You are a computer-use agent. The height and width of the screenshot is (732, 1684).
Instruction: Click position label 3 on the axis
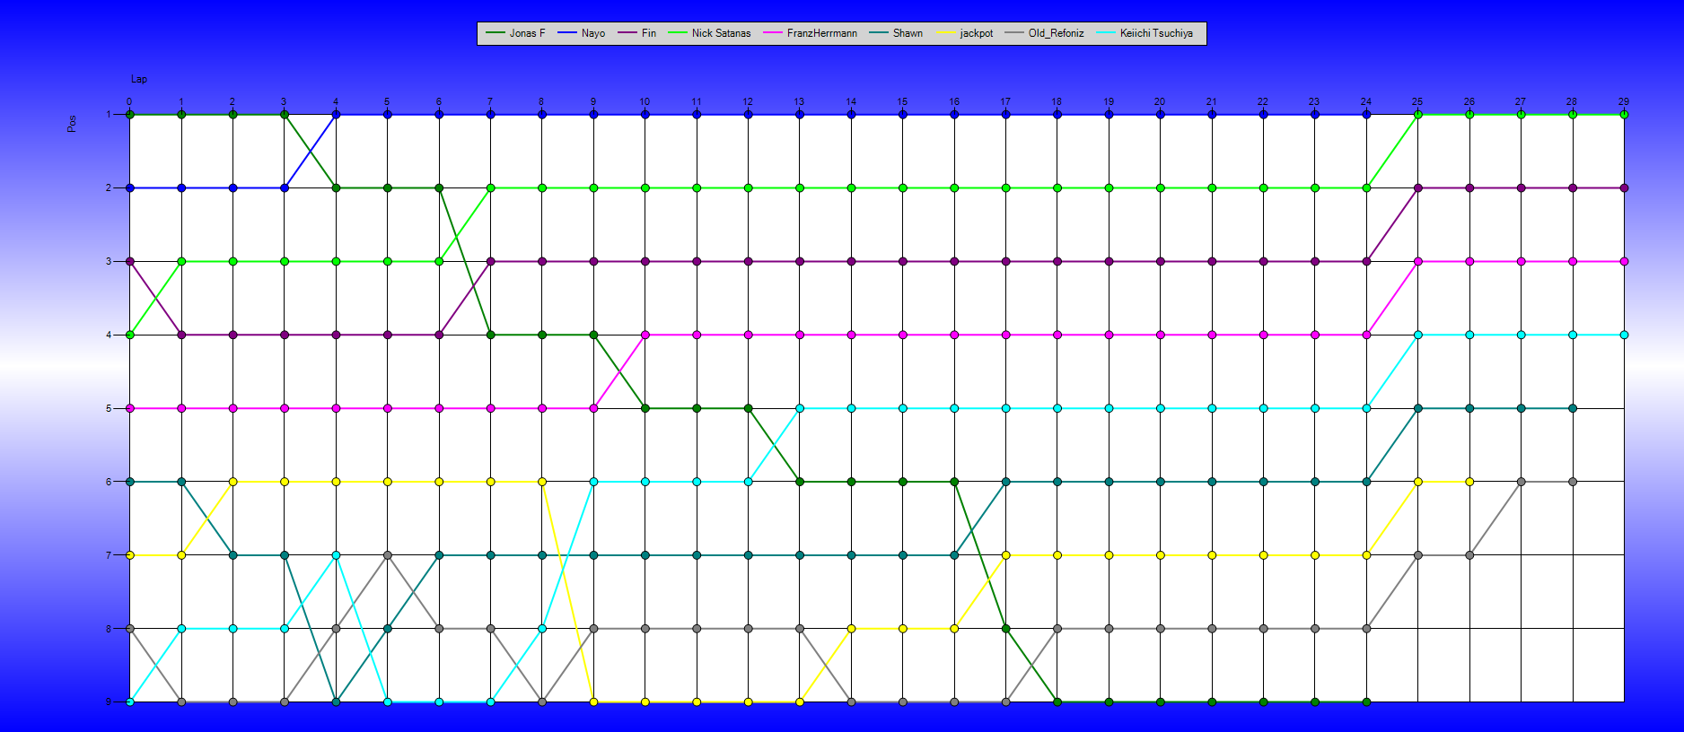click(109, 261)
